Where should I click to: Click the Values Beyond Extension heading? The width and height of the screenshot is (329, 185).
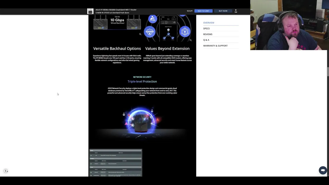pos(167,48)
